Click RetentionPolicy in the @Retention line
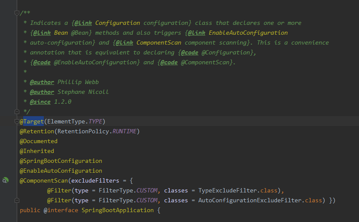Viewport: 359px width, 222px height. [83, 131]
